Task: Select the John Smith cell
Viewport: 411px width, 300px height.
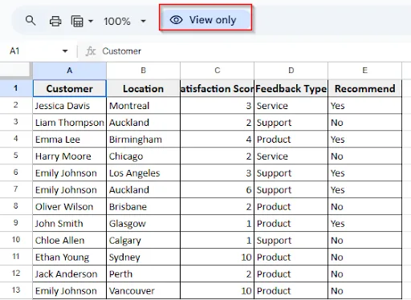Action: click(x=70, y=224)
